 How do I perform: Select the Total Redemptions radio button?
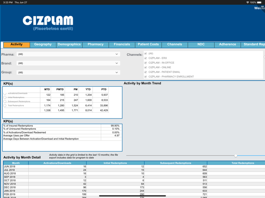pos(5,105)
